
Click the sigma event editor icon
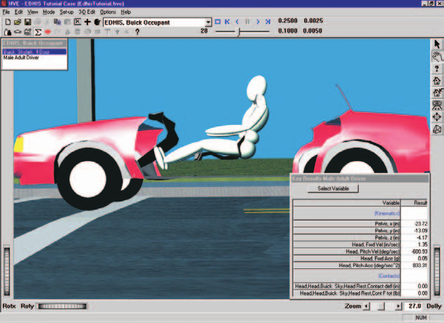(x=38, y=32)
